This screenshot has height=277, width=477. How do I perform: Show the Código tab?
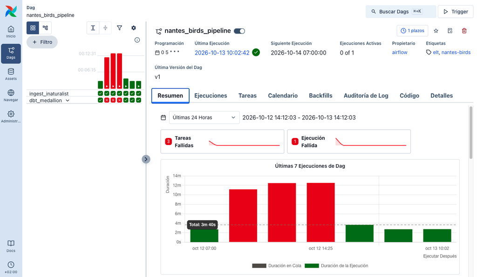pos(409,96)
